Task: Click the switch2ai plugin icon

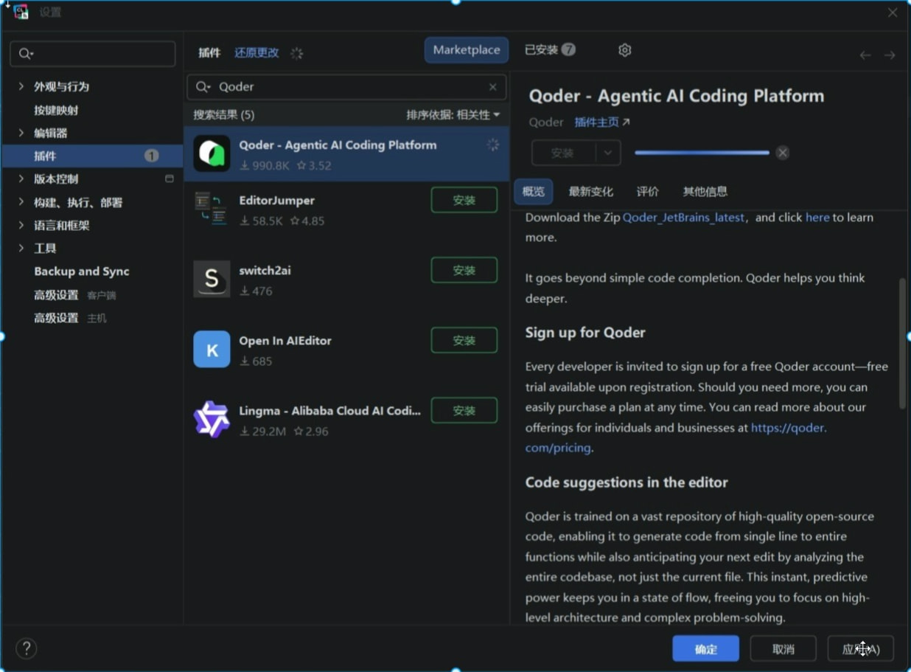Action: 212,279
